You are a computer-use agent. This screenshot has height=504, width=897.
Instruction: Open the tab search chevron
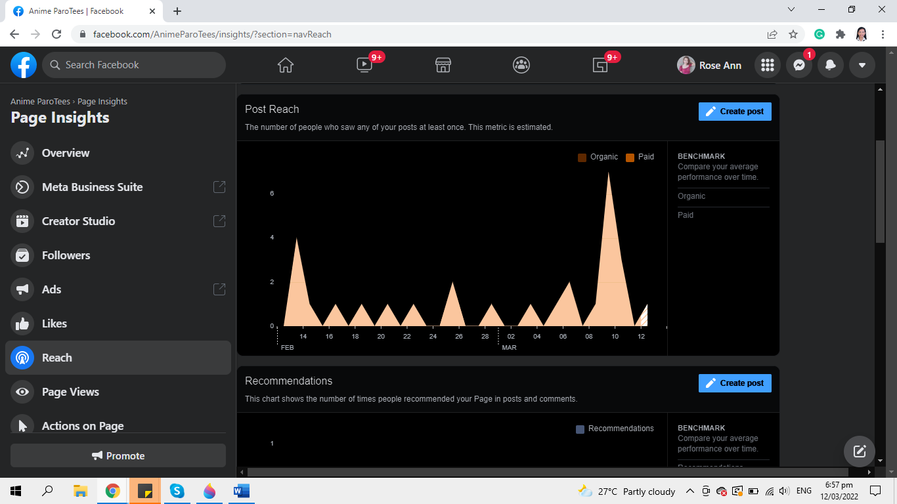pos(791,10)
